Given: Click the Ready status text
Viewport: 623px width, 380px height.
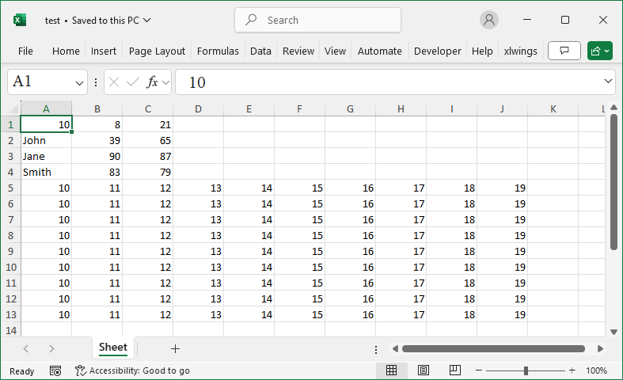Looking at the screenshot, I should [22, 370].
